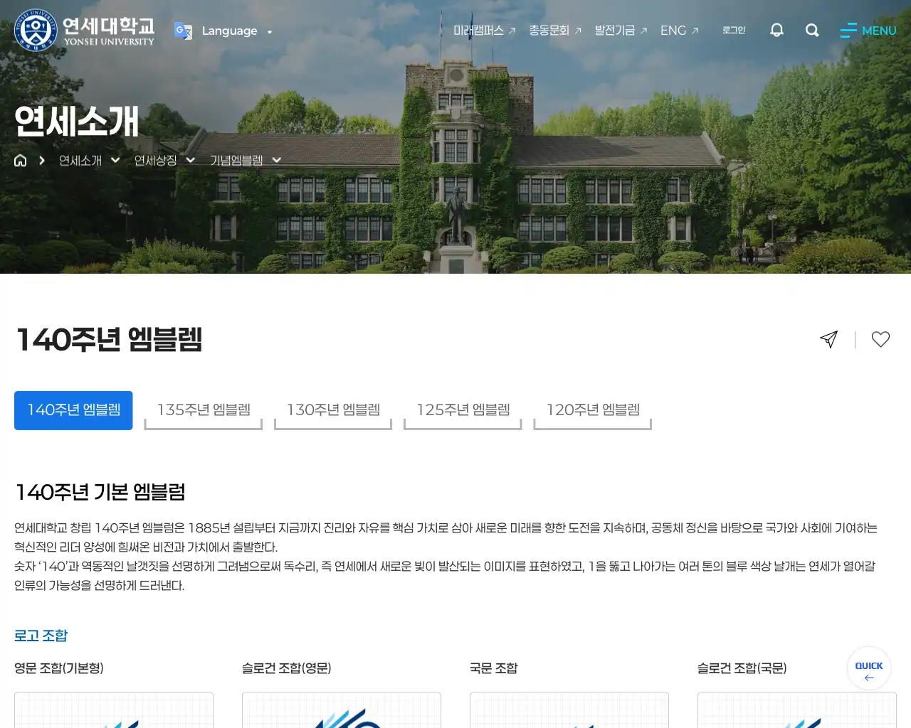Click the 영문 조합(기본형) label
This screenshot has width=911, height=728.
(59, 668)
